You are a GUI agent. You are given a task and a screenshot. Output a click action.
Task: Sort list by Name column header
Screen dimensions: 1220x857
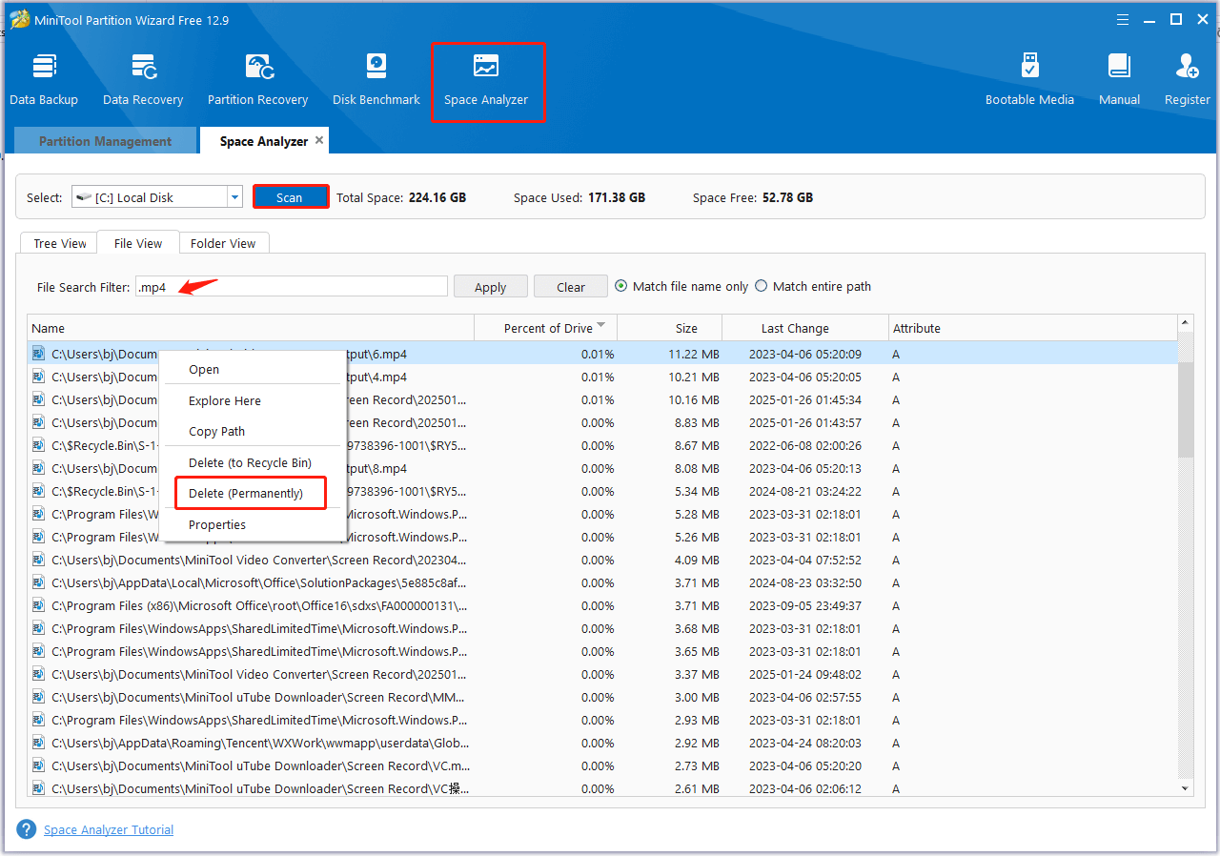pos(251,328)
